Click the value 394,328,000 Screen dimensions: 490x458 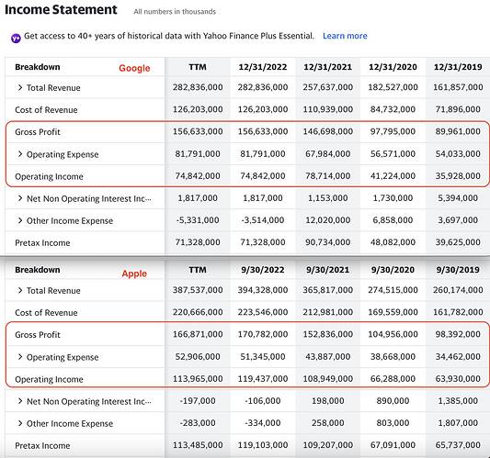(263, 290)
